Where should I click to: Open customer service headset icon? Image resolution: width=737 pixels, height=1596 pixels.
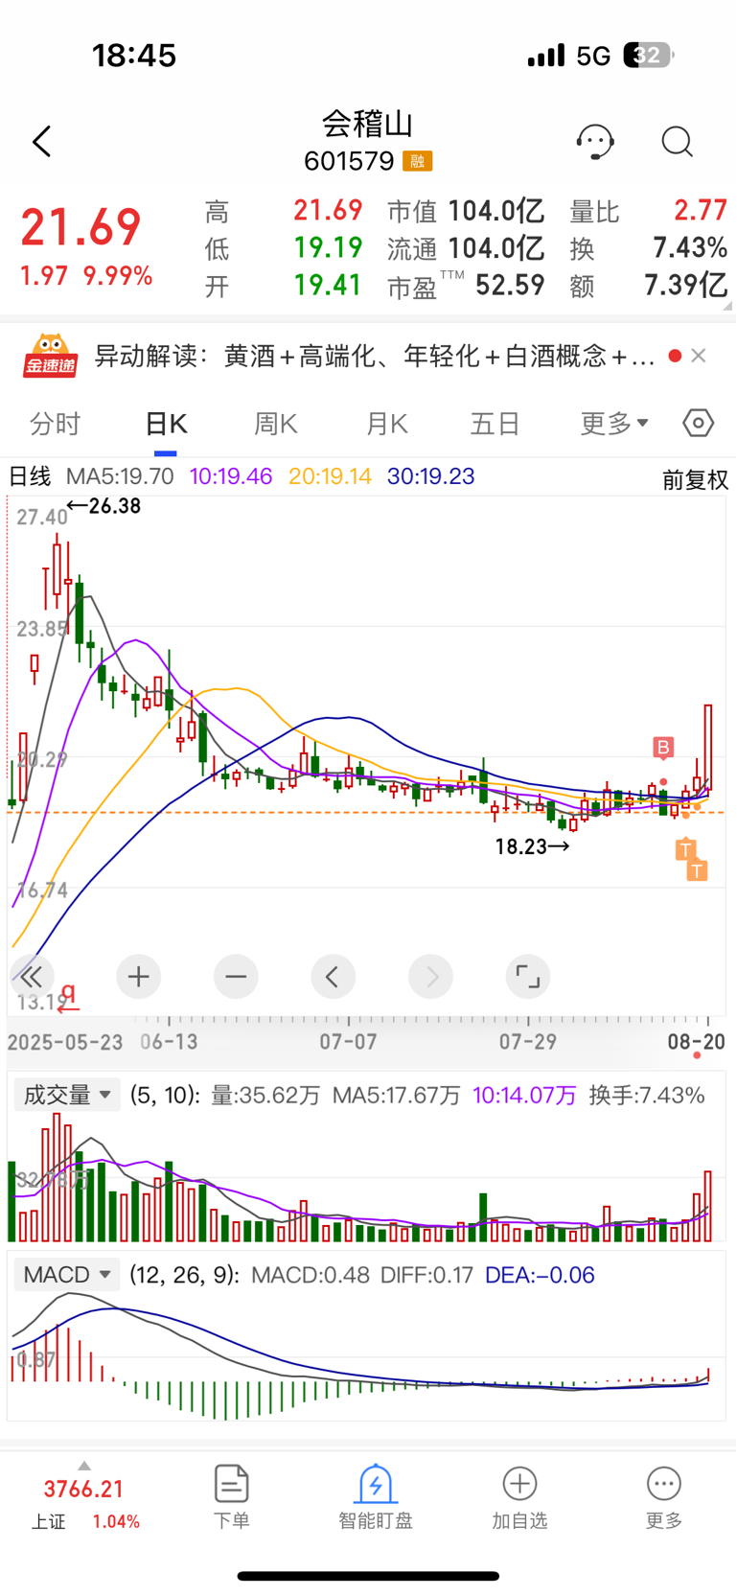594,142
